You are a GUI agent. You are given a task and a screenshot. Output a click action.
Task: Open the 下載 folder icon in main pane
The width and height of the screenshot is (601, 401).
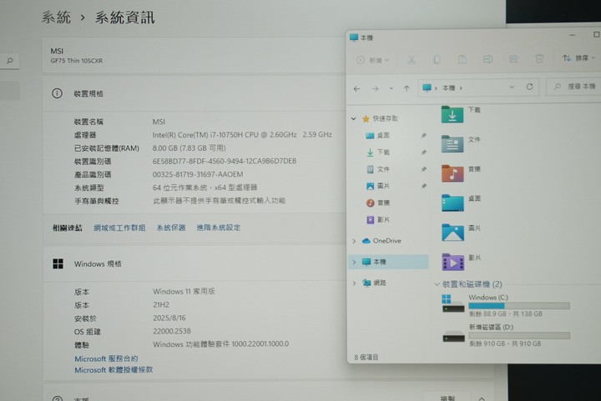point(452,114)
